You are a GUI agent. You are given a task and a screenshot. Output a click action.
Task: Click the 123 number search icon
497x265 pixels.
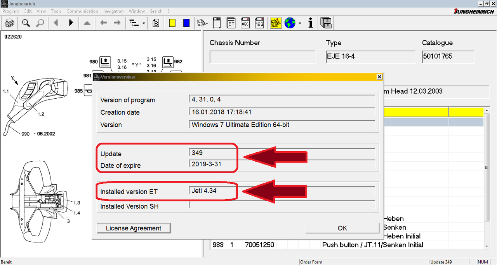(x=259, y=23)
